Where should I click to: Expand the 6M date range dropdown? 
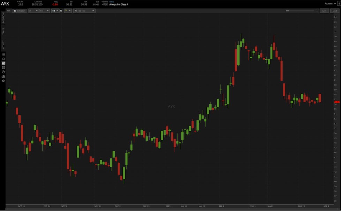pyautogui.click(x=44, y=11)
